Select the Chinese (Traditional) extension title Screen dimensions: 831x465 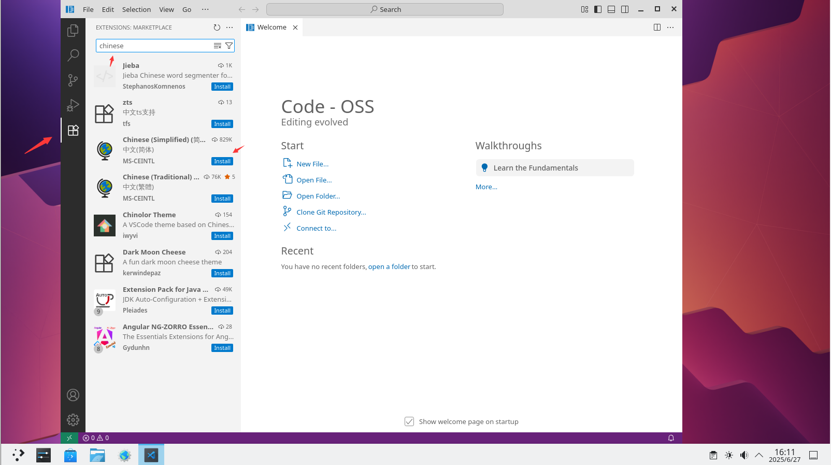point(161,177)
